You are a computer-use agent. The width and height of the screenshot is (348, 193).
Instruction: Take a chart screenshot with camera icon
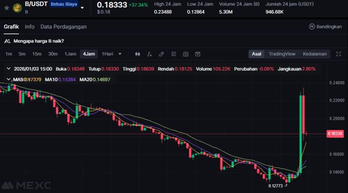[186, 54]
